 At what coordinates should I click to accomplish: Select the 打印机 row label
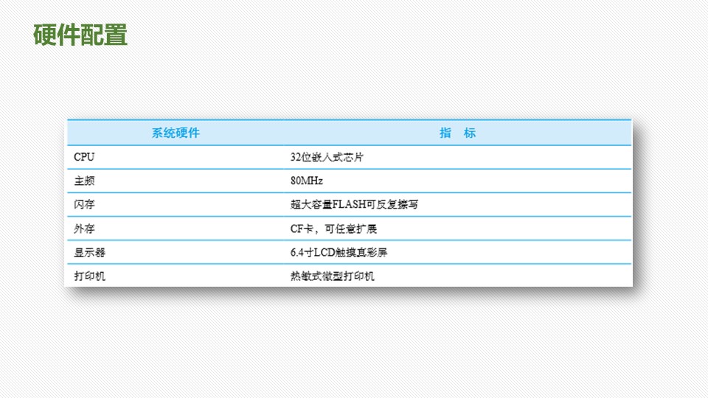(89, 276)
